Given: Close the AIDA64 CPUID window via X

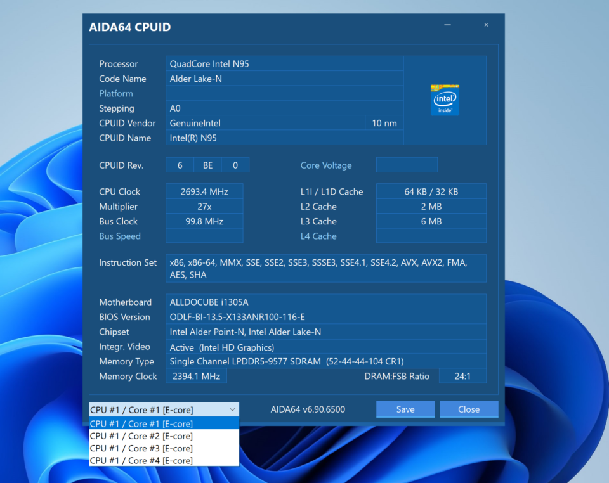Looking at the screenshot, I should click(486, 25).
